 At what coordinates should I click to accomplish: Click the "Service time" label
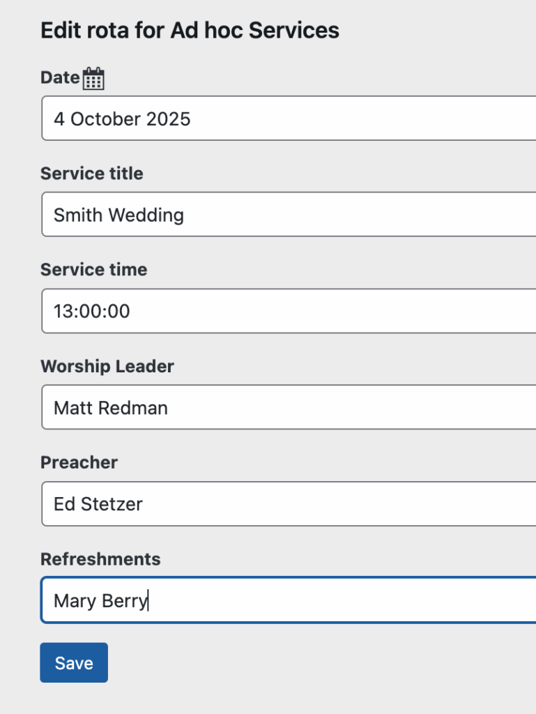[94, 269]
